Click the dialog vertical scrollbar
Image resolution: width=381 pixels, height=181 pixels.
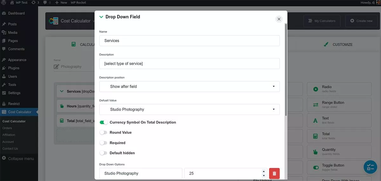286,69
